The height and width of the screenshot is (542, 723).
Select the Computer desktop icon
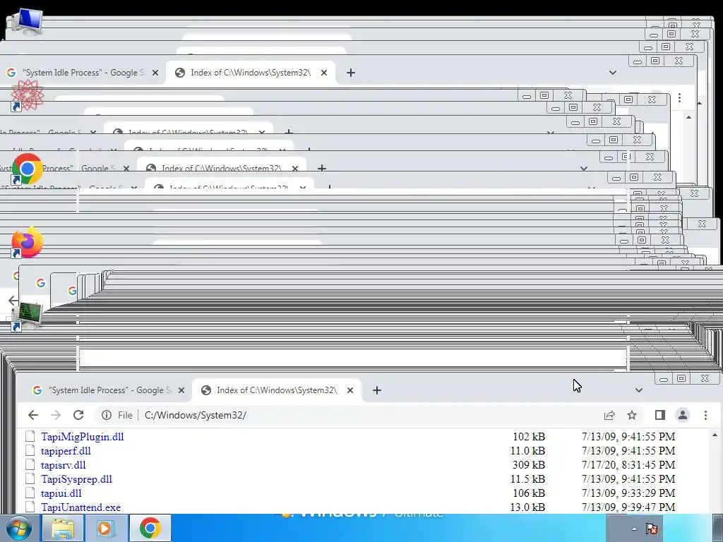coord(27,22)
